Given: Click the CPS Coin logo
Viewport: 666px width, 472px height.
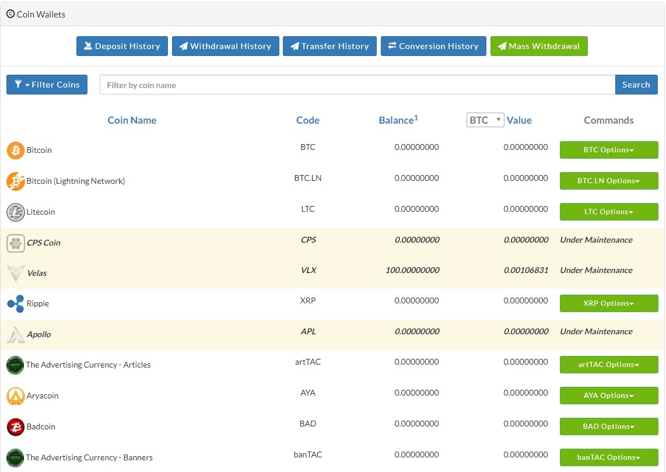Looking at the screenshot, I should click(x=16, y=243).
